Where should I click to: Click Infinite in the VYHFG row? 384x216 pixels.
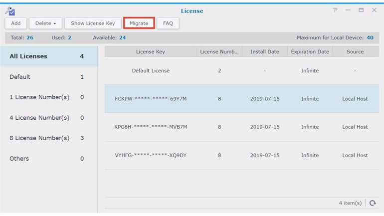tap(310, 156)
